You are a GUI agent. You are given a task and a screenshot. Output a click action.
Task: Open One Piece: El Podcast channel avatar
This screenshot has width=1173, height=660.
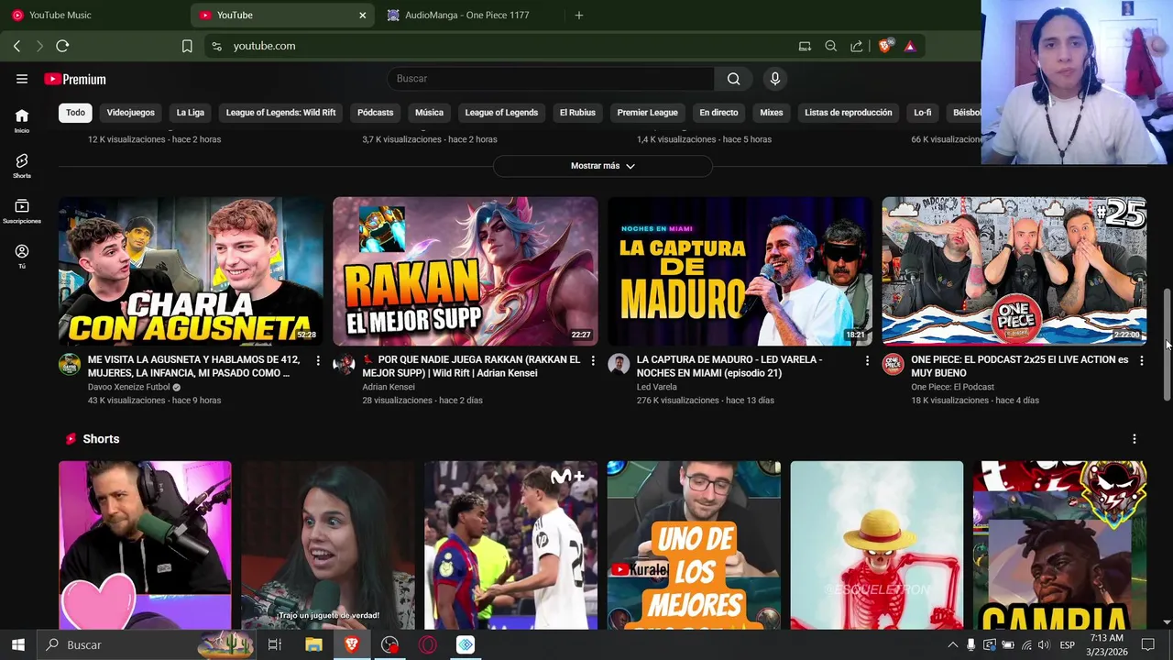(893, 364)
